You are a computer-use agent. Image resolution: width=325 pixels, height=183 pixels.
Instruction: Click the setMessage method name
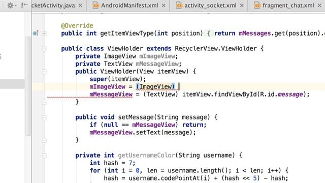[136, 117]
